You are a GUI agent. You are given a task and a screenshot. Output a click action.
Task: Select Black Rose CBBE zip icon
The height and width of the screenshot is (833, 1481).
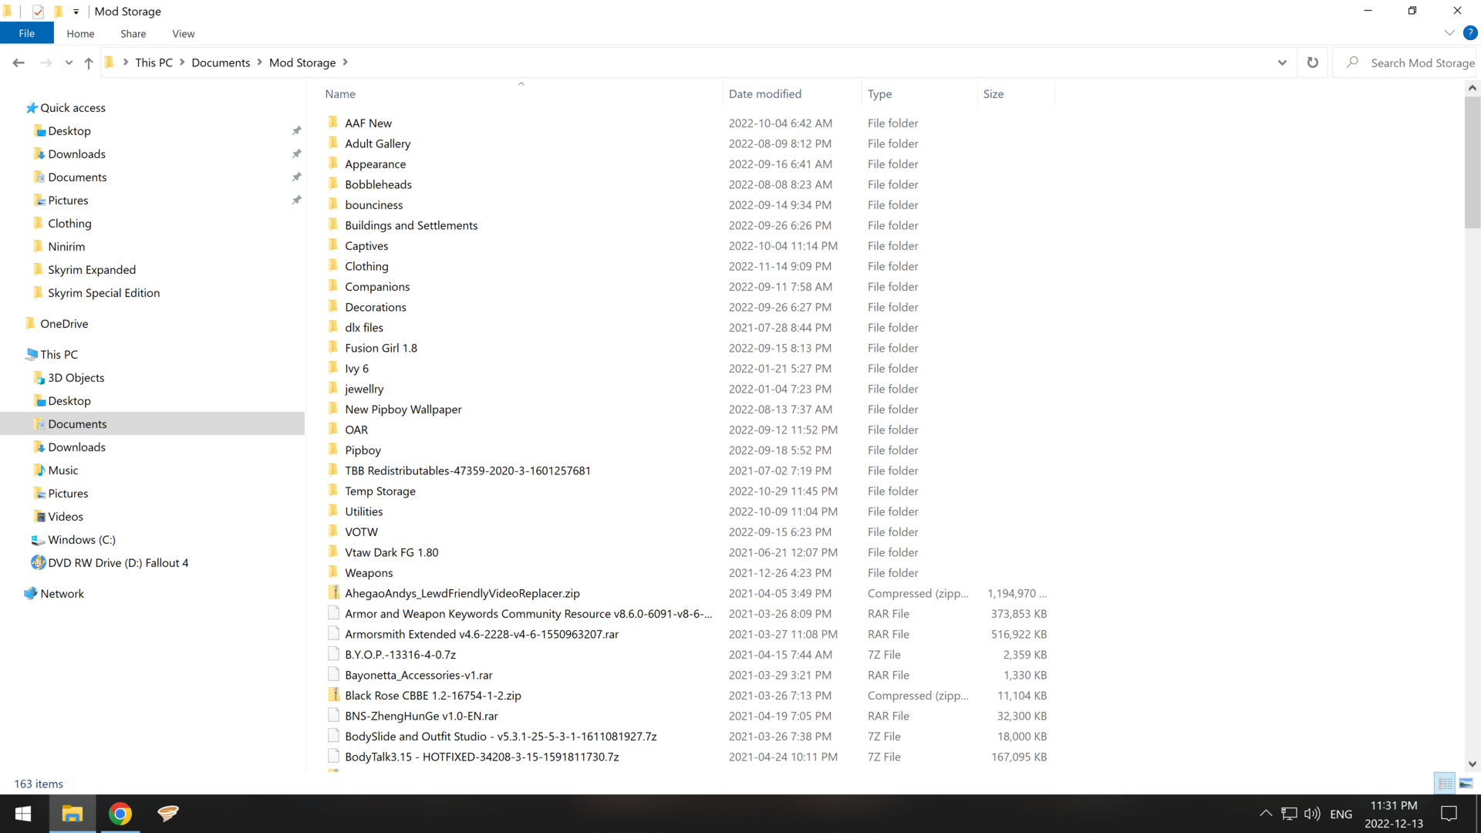tap(333, 695)
